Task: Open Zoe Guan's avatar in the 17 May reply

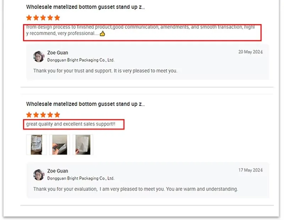Action: point(39,175)
